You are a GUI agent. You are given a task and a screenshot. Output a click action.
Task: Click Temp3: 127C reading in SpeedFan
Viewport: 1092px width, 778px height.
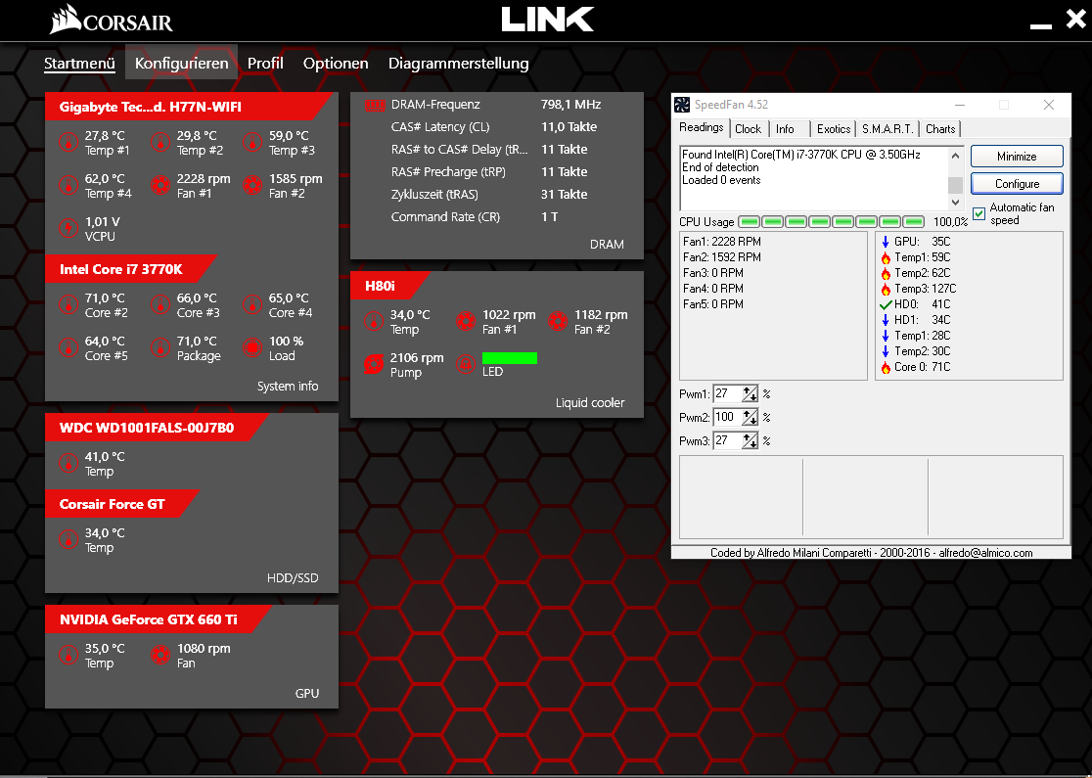coord(919,289)
